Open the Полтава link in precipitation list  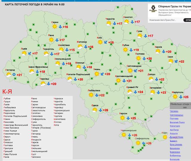pyautogui.click(x=174, y=119)
